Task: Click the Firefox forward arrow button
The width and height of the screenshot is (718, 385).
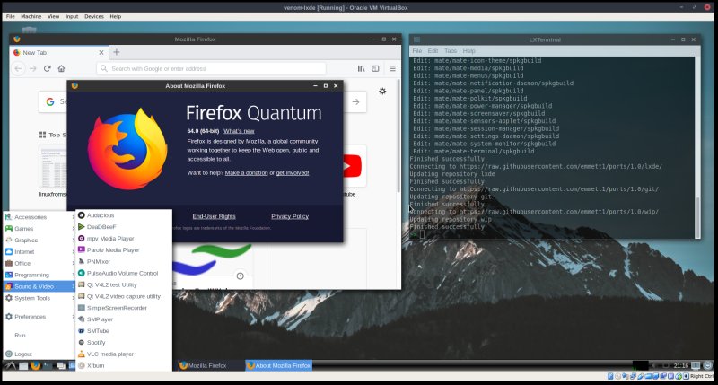Action: click(x=33, y=69)
